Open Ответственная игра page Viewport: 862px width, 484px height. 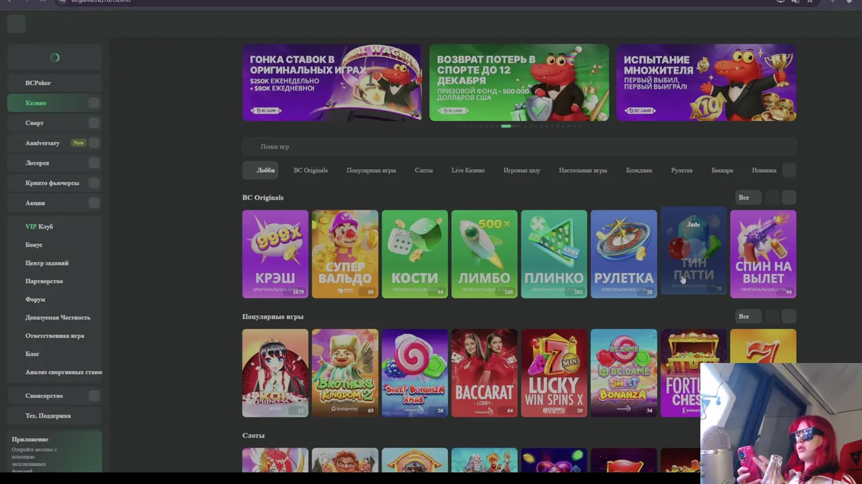tap(55, 335)
